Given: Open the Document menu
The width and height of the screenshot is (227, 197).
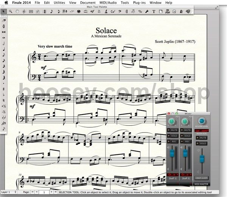Looking at the screenshot, I should [x=88, y=3].
